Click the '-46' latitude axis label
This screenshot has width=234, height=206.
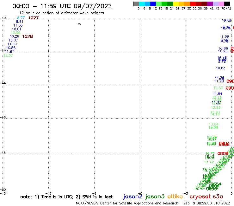click(3, 117)
